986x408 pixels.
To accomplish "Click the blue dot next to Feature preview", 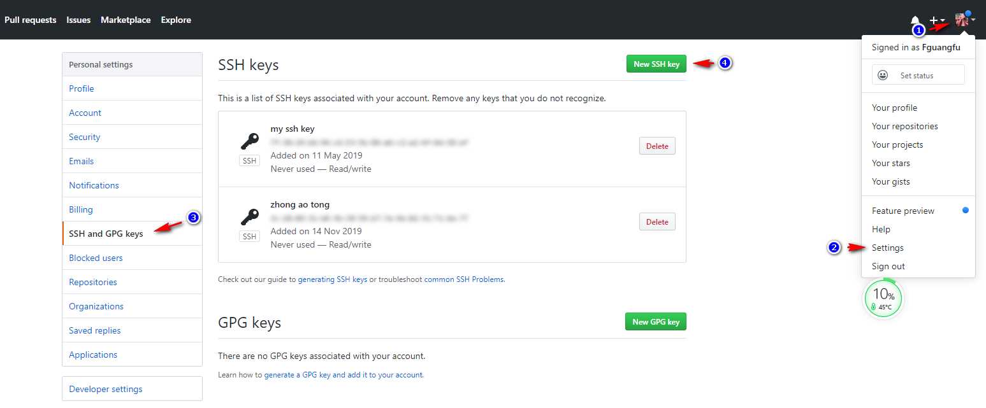I will 966,210.
